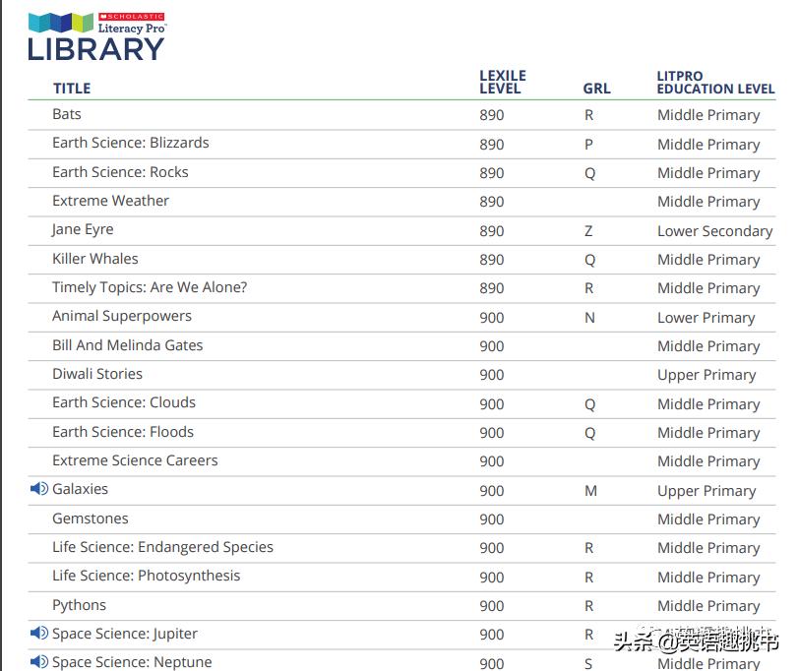Click Lexile 900 in Pythons row
The height and width of the screenshot is (671, 798).
click(492, 606)
